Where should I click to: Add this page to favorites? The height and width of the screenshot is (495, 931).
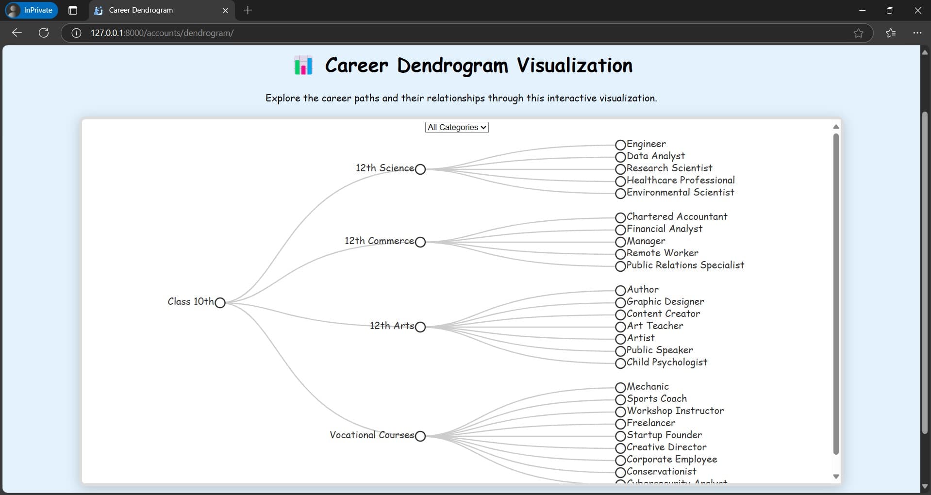click(x=858, y=33)
